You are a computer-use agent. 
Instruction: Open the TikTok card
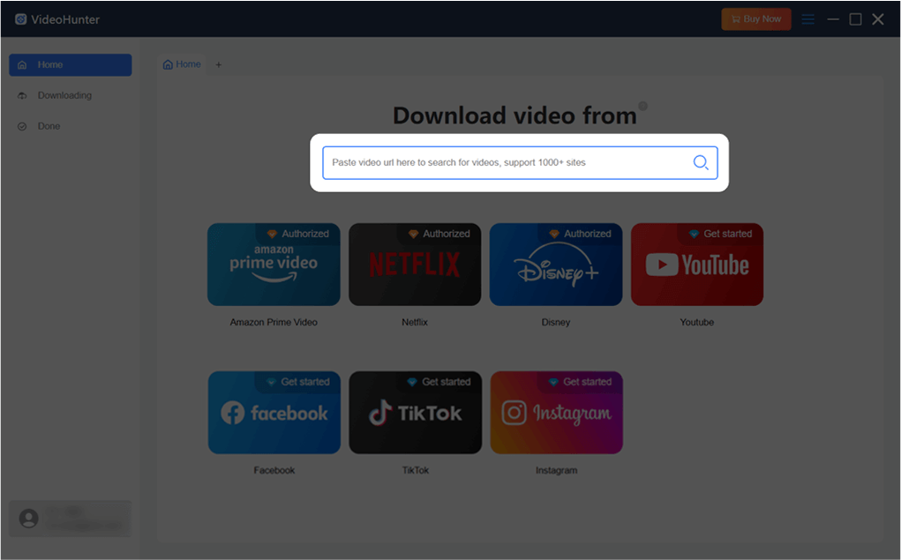416,413
